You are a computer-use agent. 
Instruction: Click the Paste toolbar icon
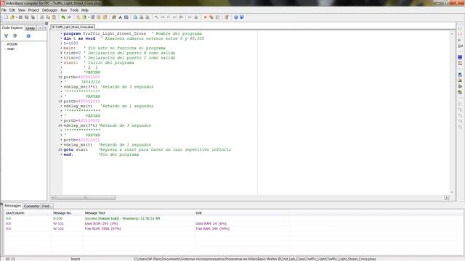(x=54, y=17)
